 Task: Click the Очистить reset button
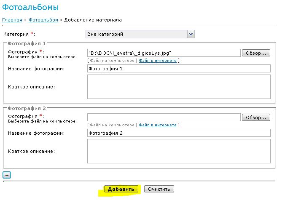[x=159, y=189]
